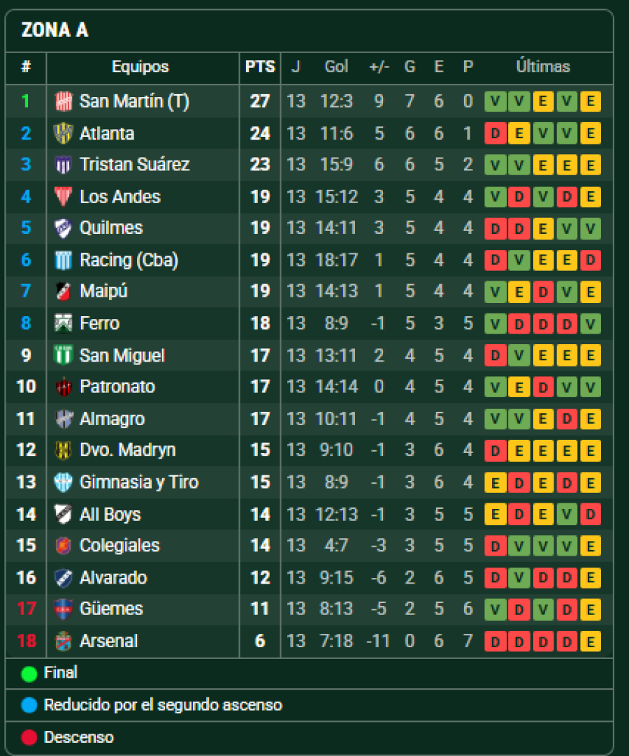629x756 pixels.
Task: Click the Ferro club badge icon
Action: (x=64, y=323)
